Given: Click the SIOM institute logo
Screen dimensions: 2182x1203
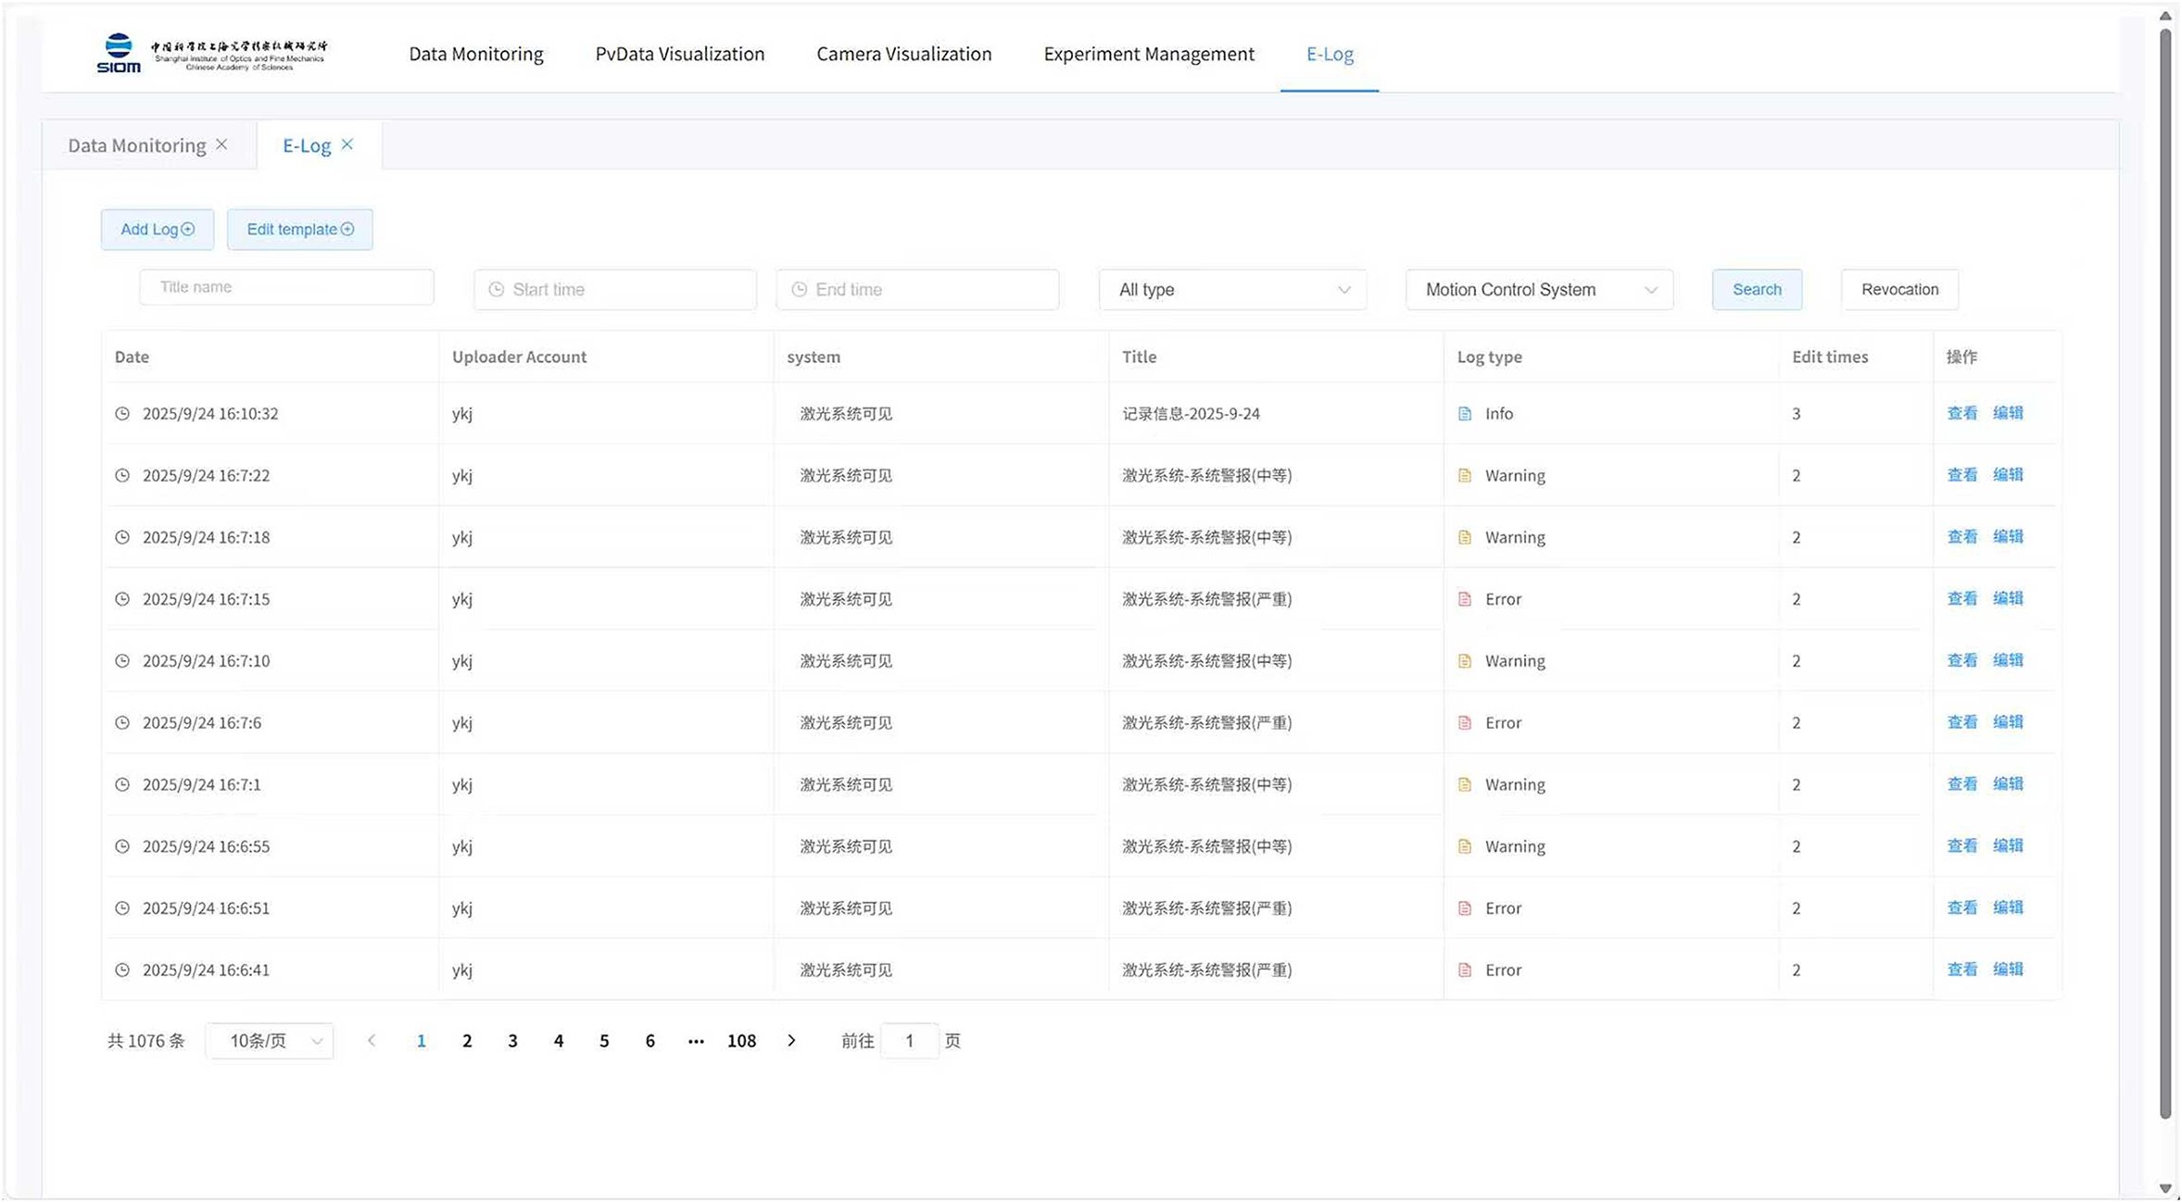Looking at the screenshot, I should (212, 54).
